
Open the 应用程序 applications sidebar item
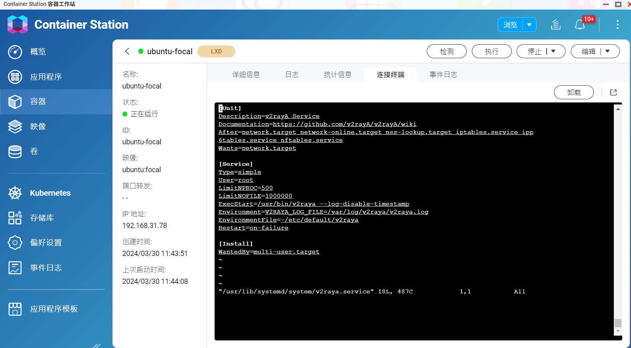pyautogui.click(x=45, y=77)
